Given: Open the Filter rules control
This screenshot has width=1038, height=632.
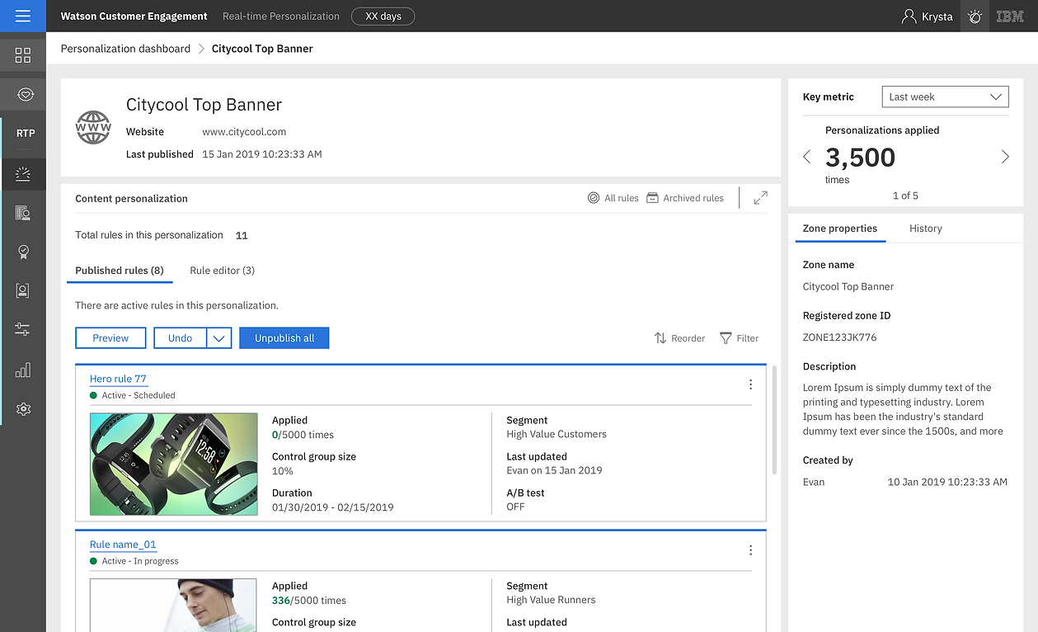Looking at the screenshot, I should (739, 338).
